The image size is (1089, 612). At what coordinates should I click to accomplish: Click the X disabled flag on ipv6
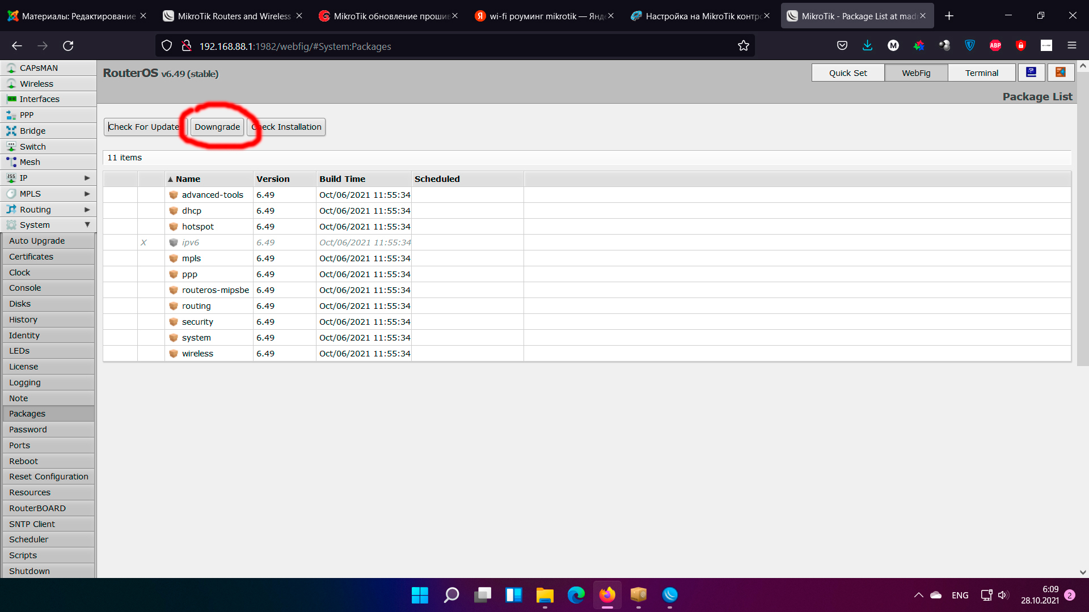[143, 243]
